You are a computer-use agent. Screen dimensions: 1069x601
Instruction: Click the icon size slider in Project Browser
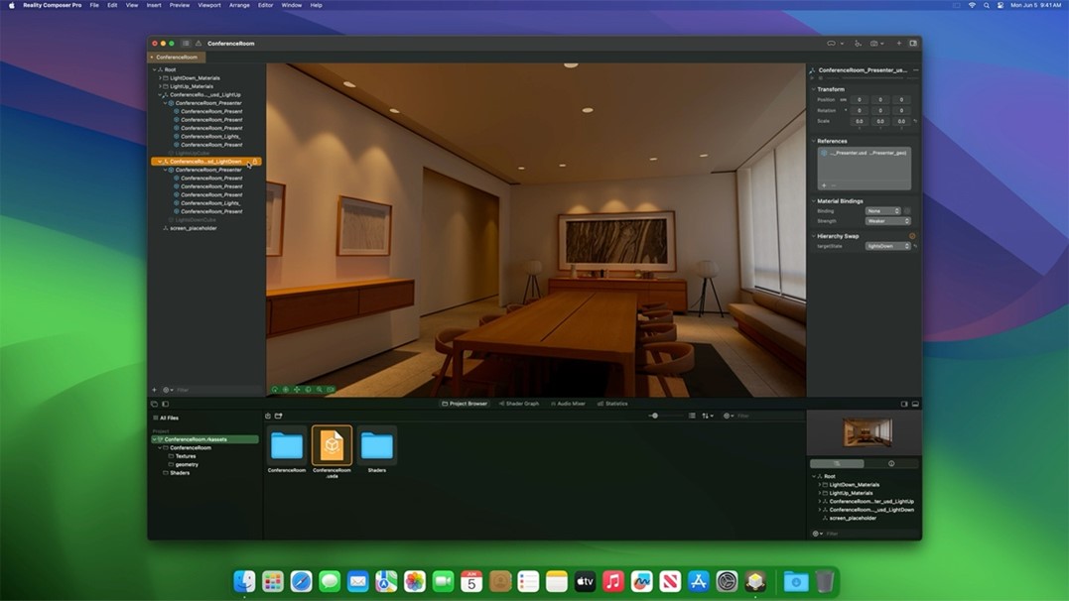pyautogui.click(x=654, y=417)
